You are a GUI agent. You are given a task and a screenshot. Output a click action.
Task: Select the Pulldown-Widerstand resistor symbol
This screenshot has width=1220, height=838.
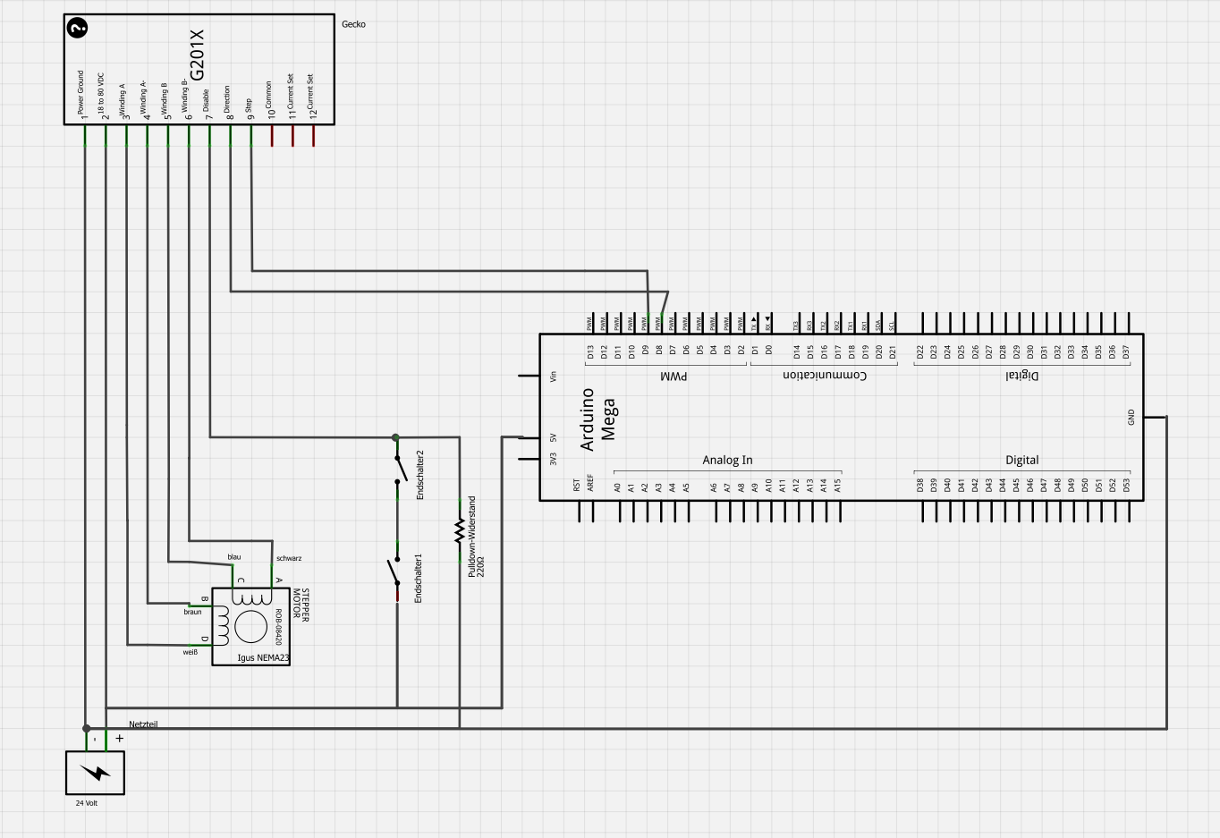[x=460, y=531]
